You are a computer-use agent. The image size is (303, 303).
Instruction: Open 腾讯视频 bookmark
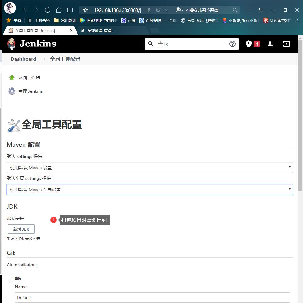pyautogui.click(x=99, y=20)
